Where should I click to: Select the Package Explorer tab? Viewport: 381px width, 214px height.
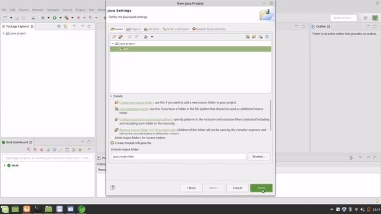pos(18,26)
